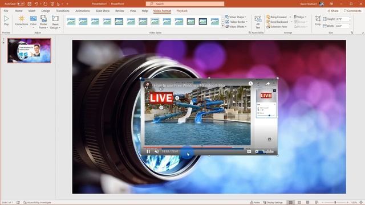Click the Kevin Stratvert account avatar
This screenshot has height=205, width=365.
(x=322, y=4)
